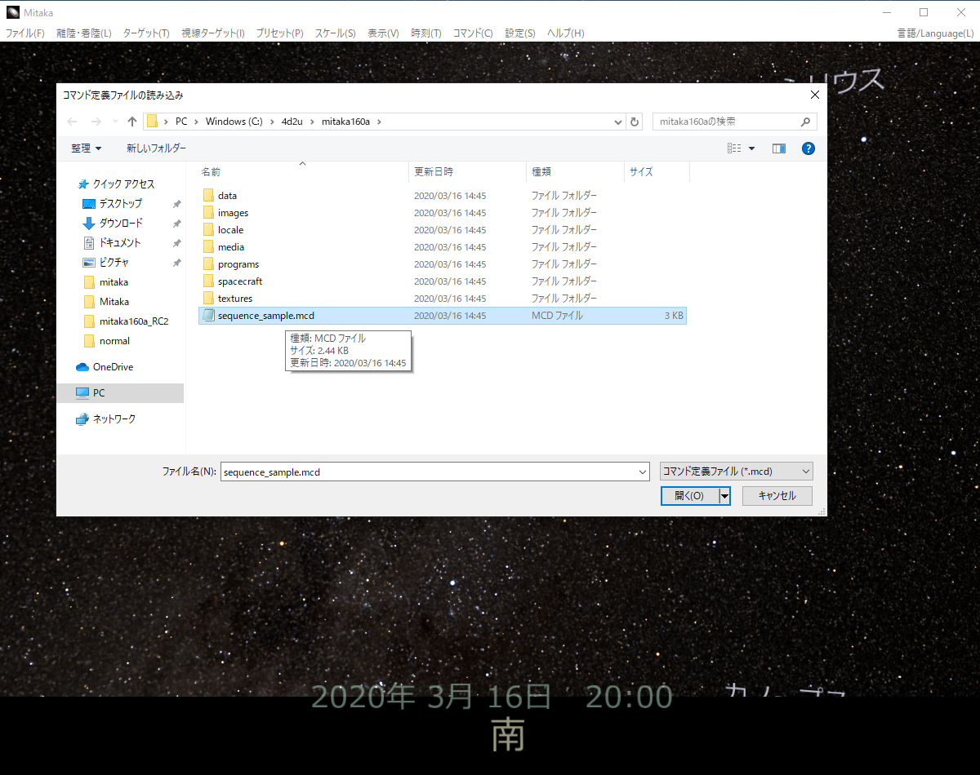The image size is (980, 775).
Task: Select lowercase mitaka folder in sidebar
Action: 114,282
